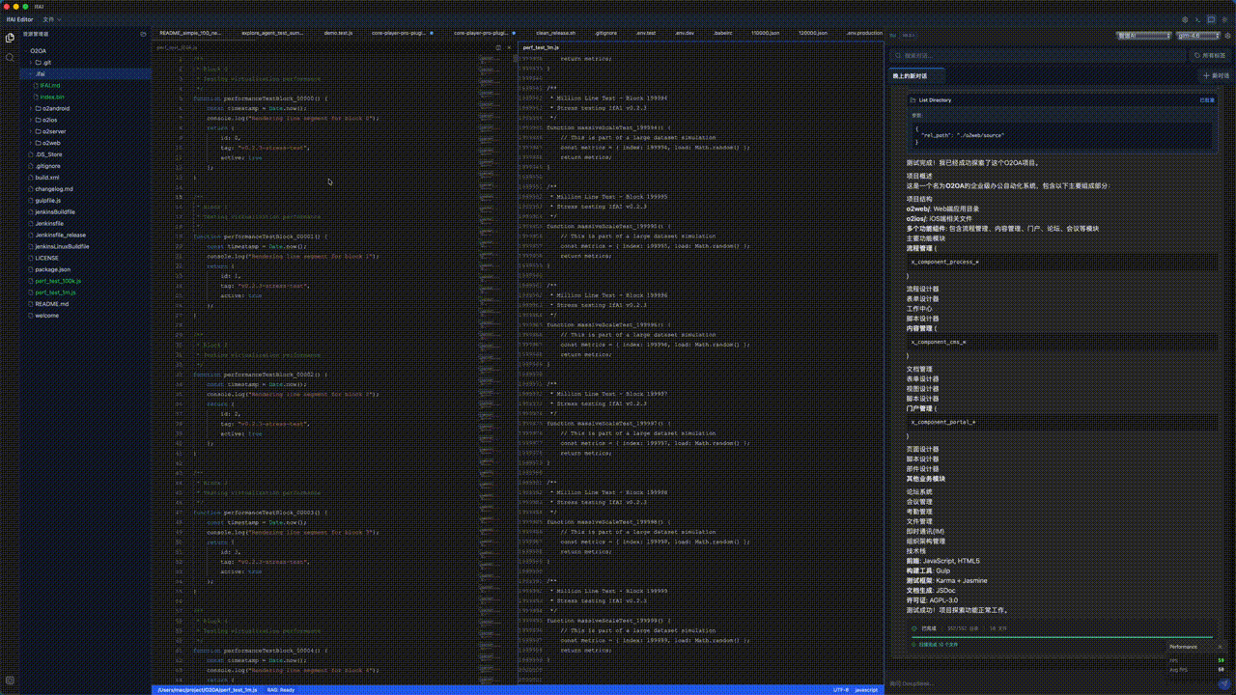1236x695 pixels.
Task: Collapse the O2OA root folder
Action: coord(38,50)
